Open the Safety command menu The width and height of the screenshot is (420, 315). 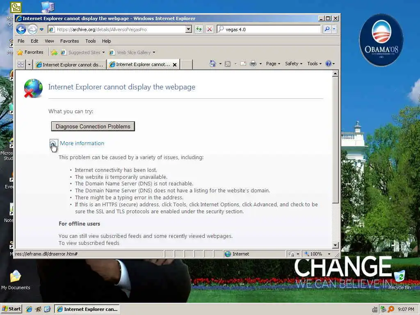[294, 64]
